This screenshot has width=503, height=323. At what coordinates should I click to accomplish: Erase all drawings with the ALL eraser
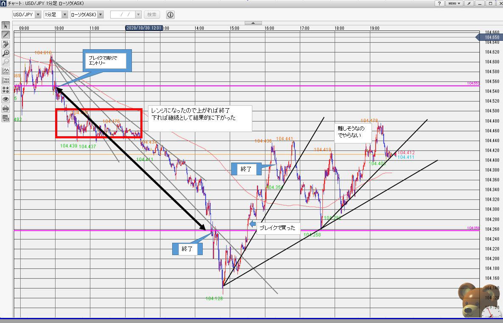(6, 44)
